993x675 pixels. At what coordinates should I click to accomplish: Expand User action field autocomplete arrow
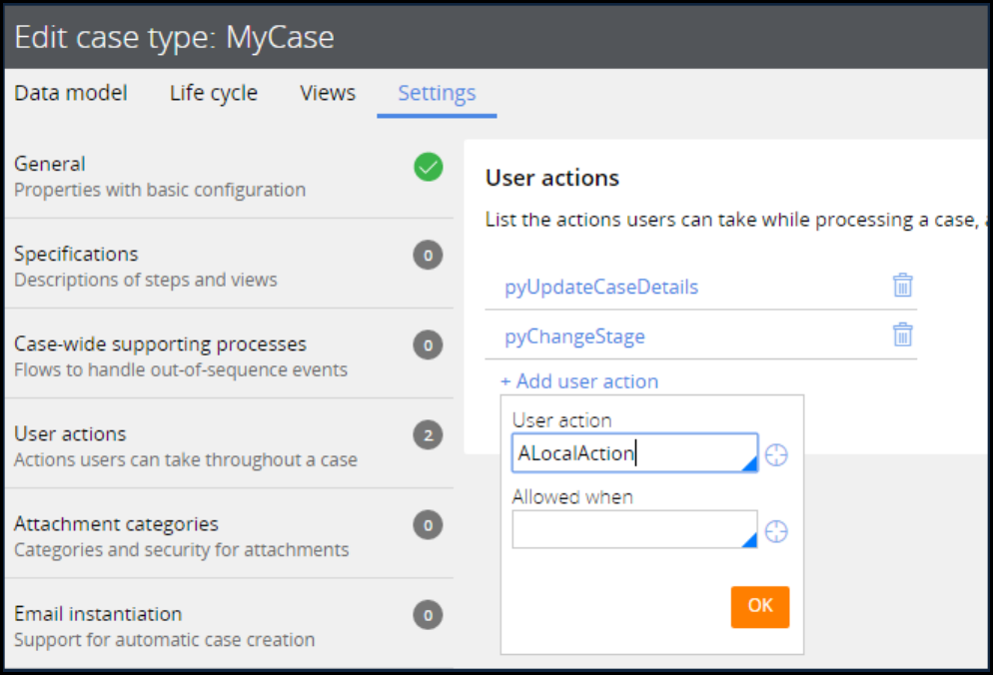click(x=749, y=464)
